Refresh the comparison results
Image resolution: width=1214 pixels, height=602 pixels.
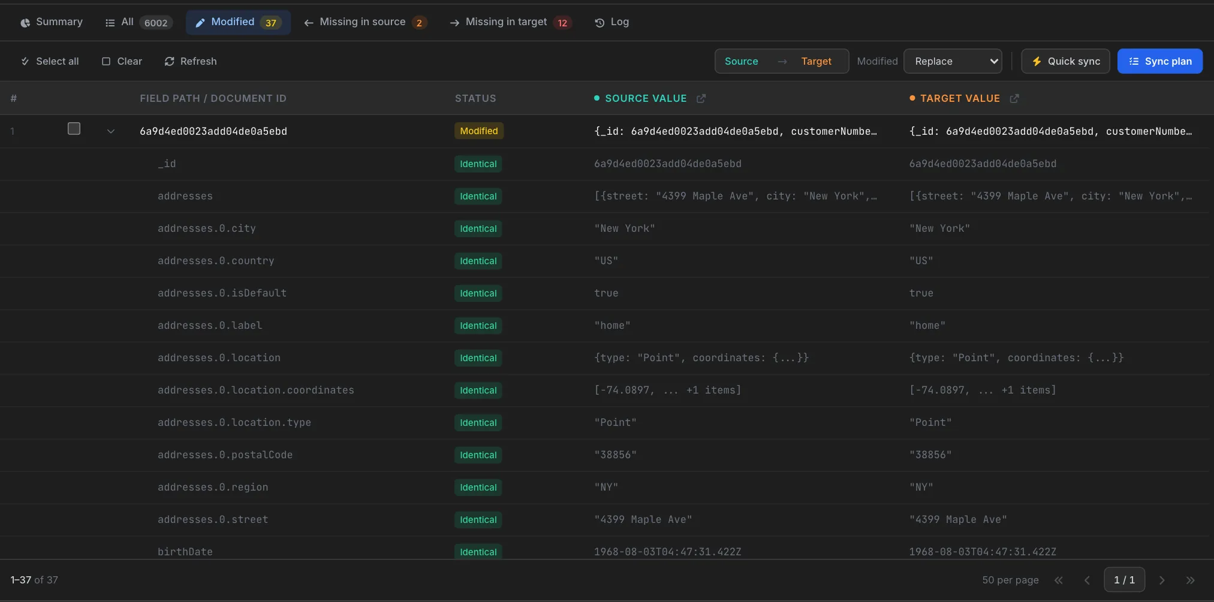(191, 61)
